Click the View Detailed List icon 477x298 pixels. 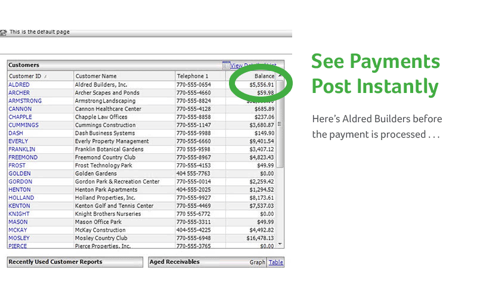click(x=226, y=65)
